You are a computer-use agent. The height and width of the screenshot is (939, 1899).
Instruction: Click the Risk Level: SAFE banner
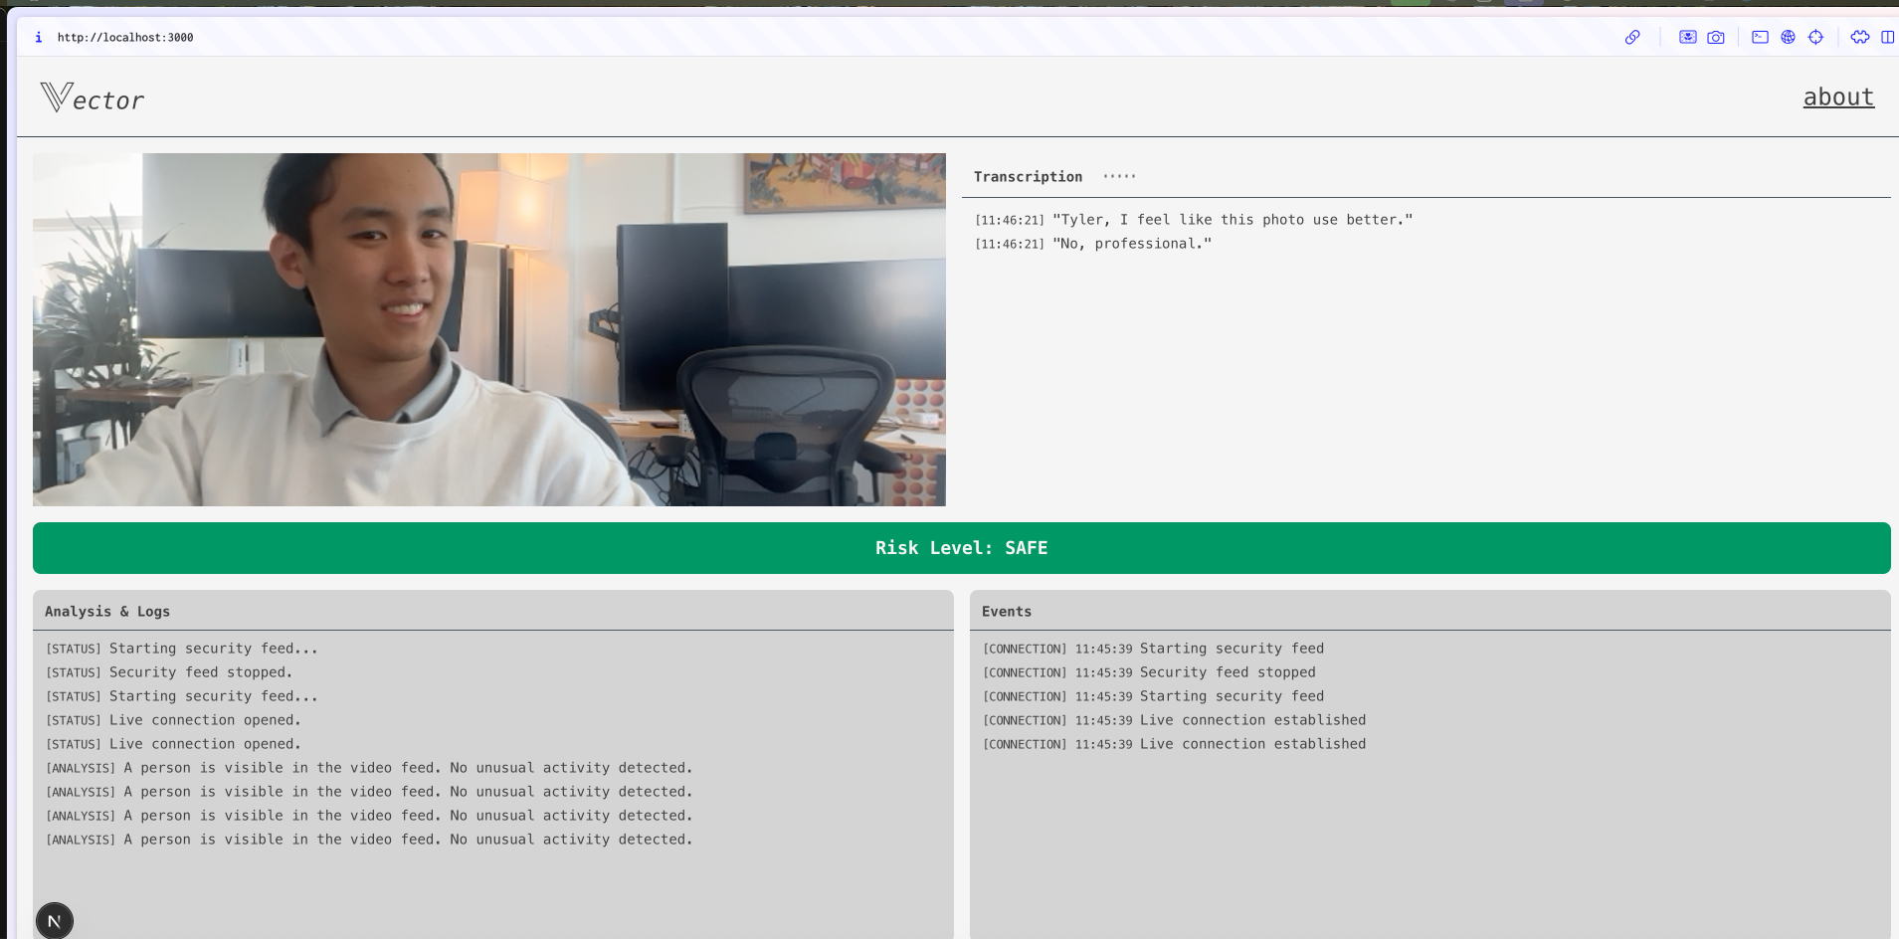click(961, 548)
